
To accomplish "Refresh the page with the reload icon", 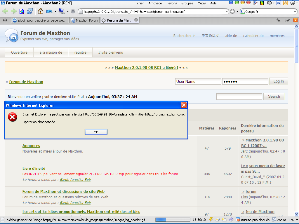I will click(x=30, y=11).
